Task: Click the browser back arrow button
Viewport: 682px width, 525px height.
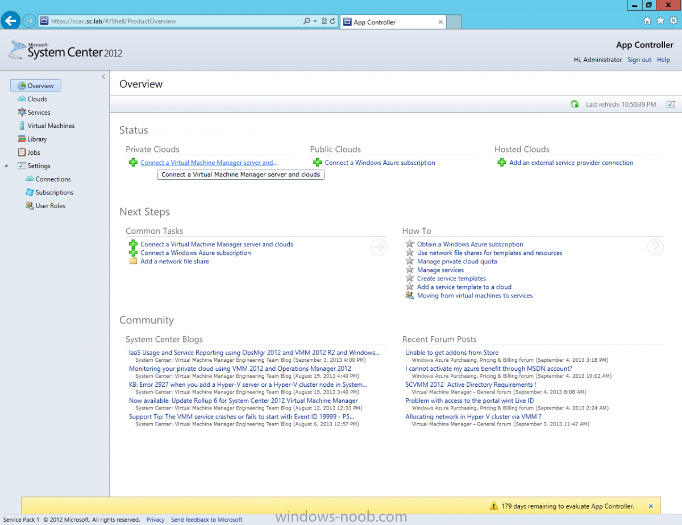Action: click(10, 21)
